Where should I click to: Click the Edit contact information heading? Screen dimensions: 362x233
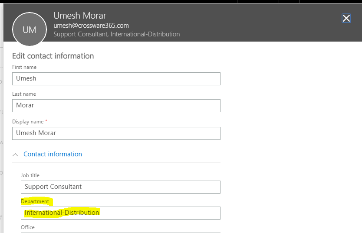click(53, 56)
